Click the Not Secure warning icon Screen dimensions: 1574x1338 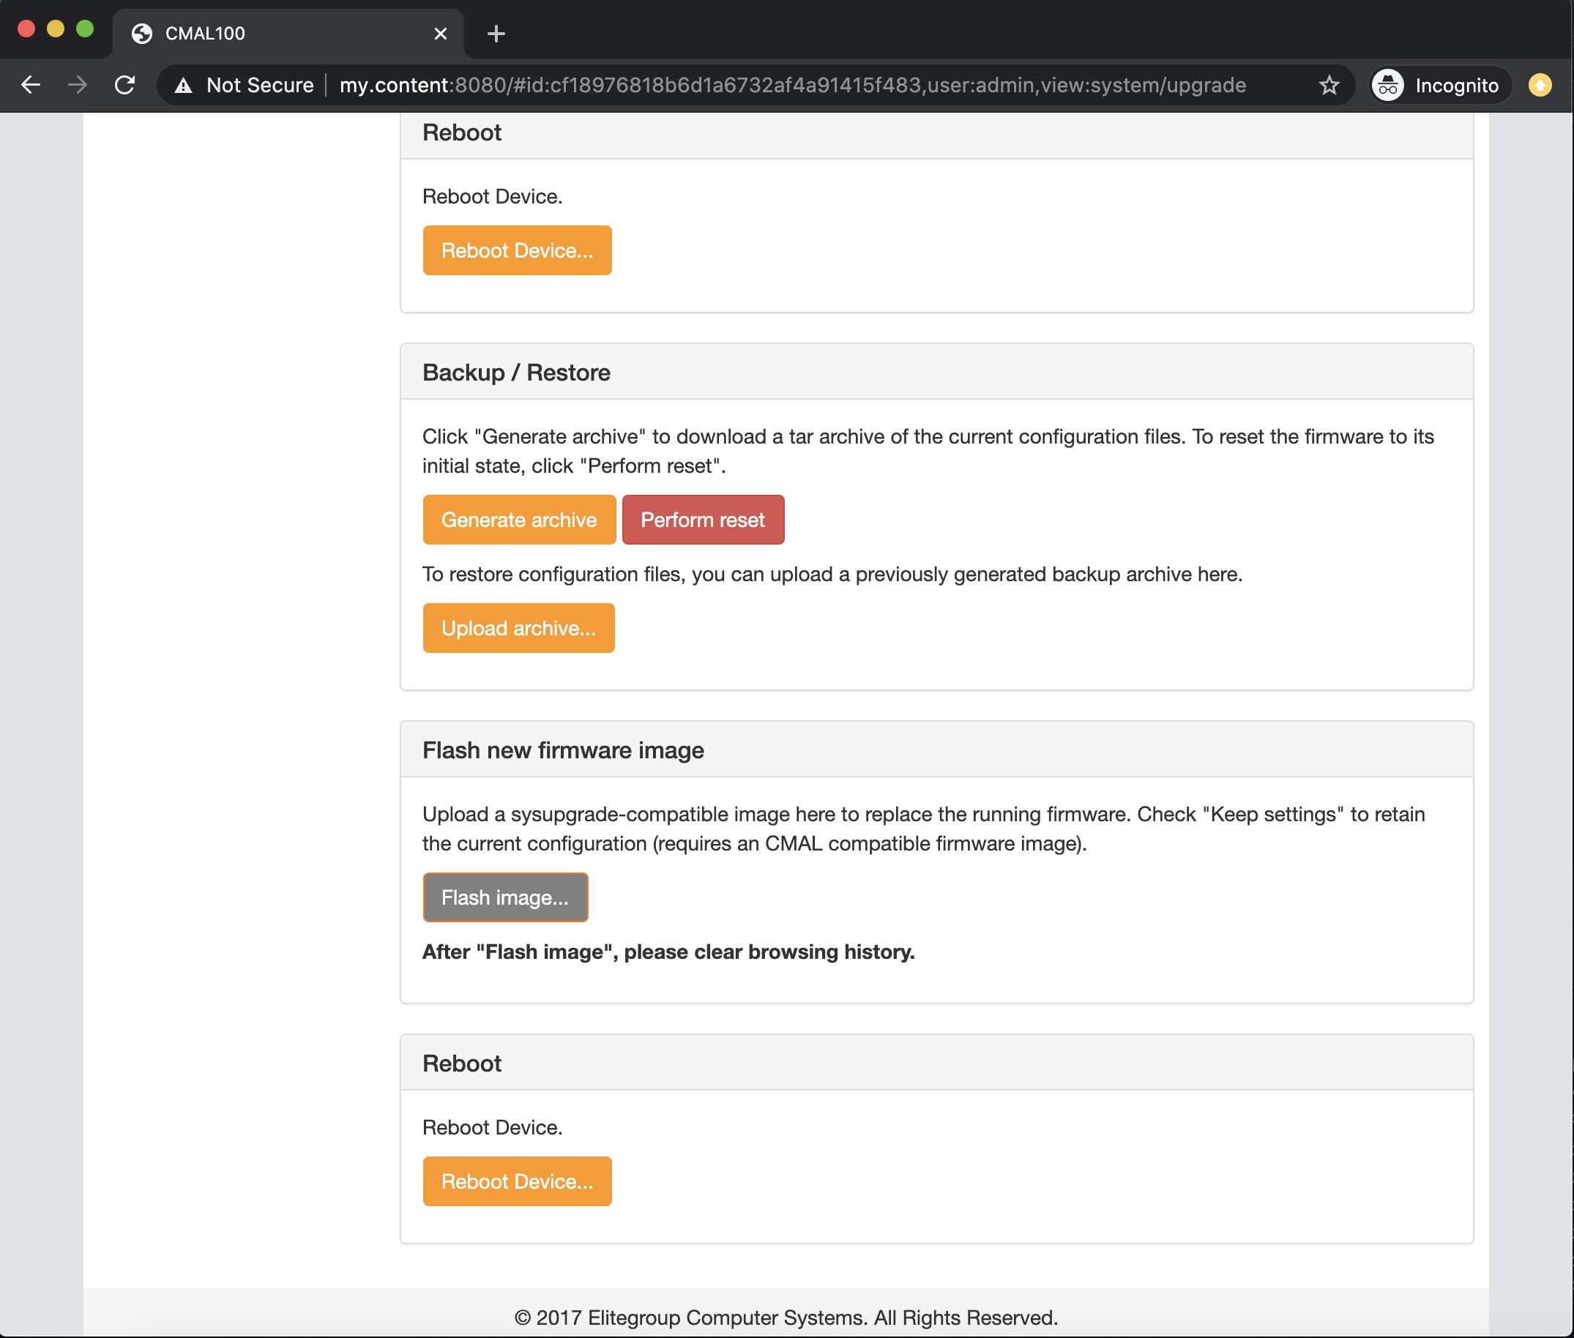[x=184, y=86]
